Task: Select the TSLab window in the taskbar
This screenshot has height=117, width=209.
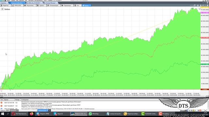Action: tap(79, 114)
